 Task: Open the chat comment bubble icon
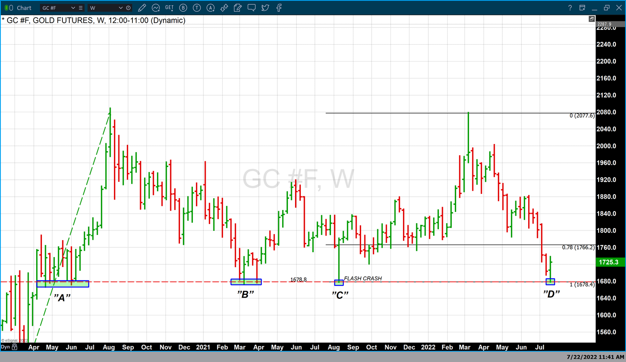[252, 8]
